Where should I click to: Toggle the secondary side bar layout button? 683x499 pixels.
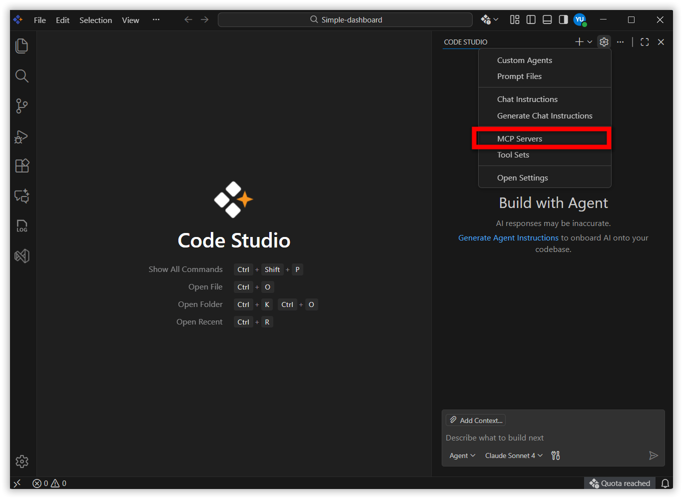563,19
